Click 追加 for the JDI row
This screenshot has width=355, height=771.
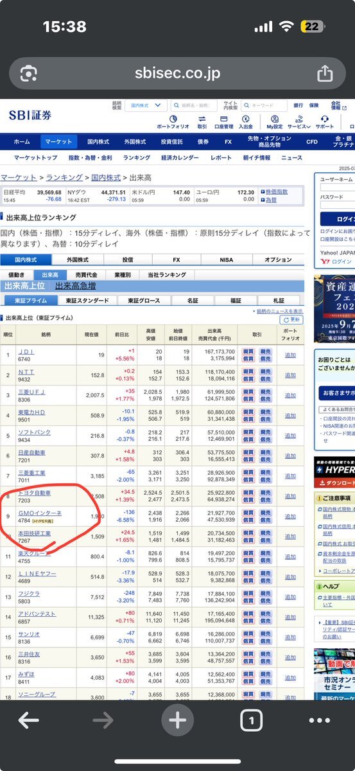(x=290, y=355)
